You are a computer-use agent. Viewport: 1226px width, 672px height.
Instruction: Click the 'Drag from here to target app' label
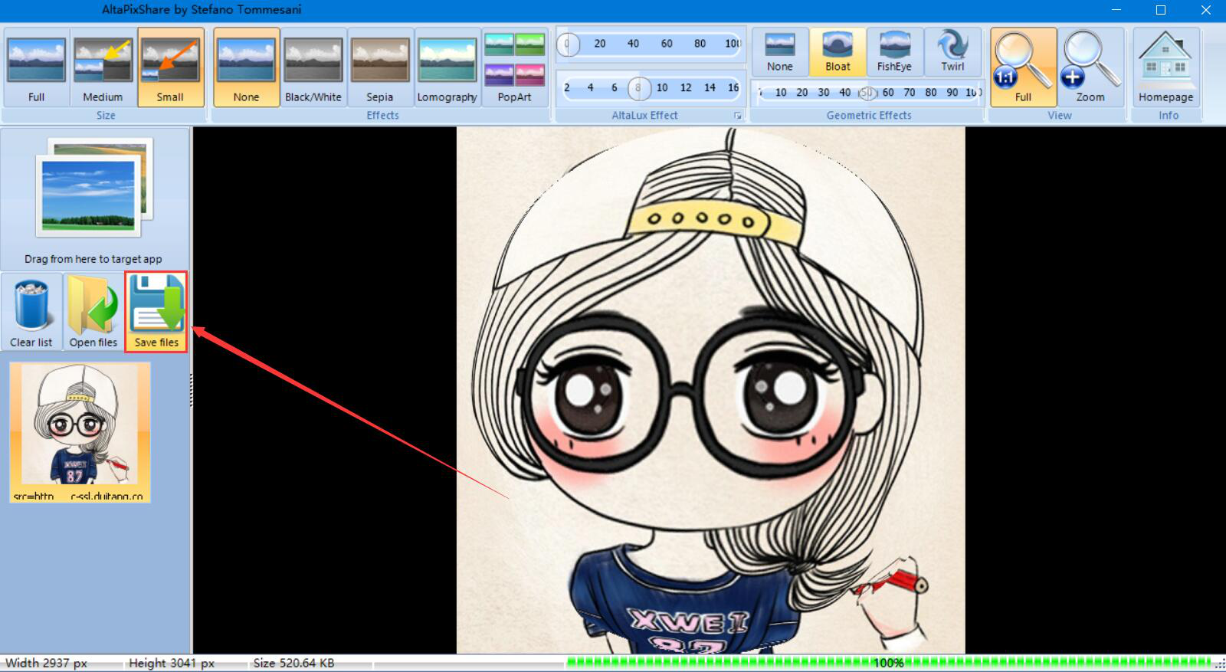(x=93, y=259)
